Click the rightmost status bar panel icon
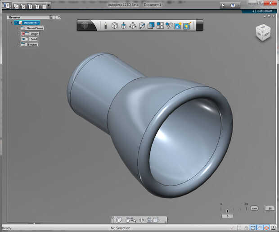This screenshot has height=232, width=279. point(273,228)
